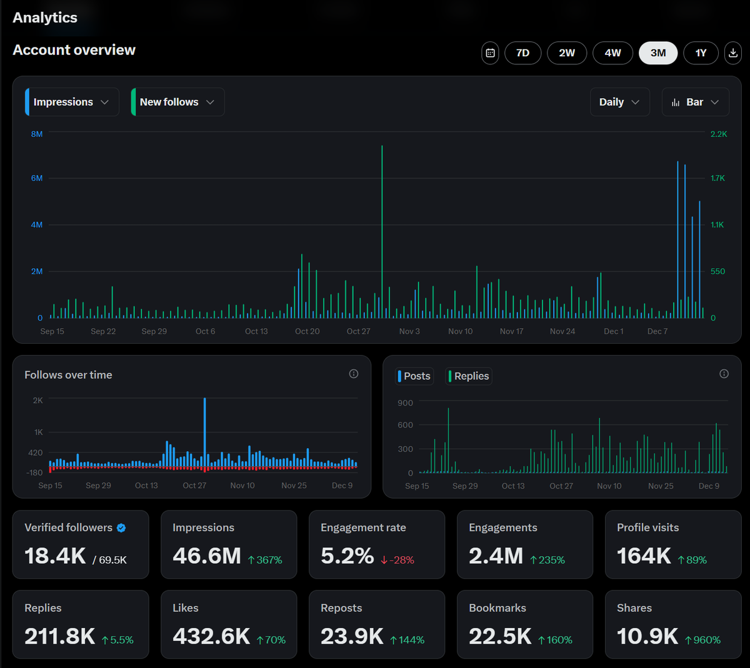Show info for Follows over time
Image resolution: width=750 pixels, height=668 pixels.
[354, 374]
